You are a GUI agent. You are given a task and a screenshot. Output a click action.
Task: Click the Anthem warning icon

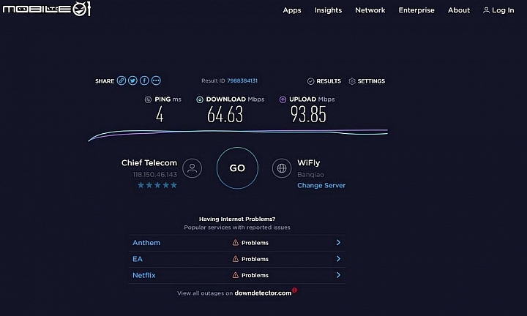(236, 242)
